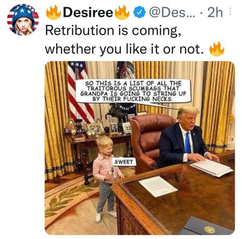
Task: Click the flame emoji after Desiree's name
Action: 122,12
